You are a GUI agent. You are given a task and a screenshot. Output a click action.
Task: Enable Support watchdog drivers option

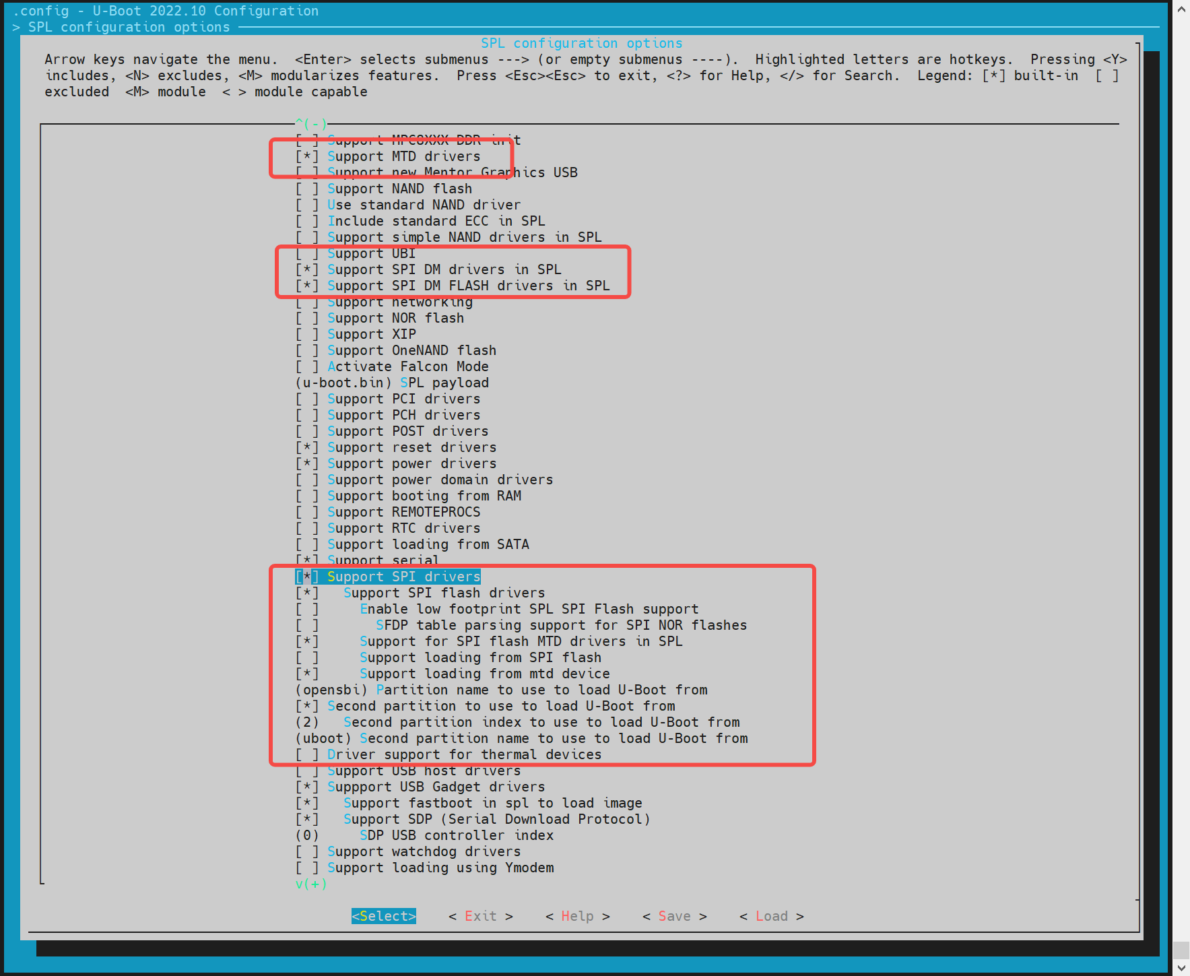coord(307,851)
